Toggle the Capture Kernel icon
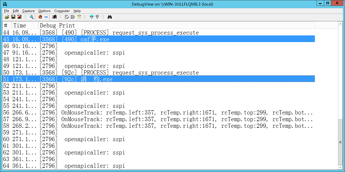Image resolution: width=345 pixels, height=172 pixels. (x=40, y=17)
